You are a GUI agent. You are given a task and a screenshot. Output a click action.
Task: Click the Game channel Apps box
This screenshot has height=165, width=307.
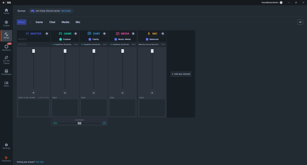coord(65,108)
